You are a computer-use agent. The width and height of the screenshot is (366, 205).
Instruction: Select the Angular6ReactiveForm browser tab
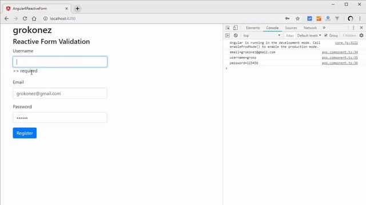coord(37,9)
